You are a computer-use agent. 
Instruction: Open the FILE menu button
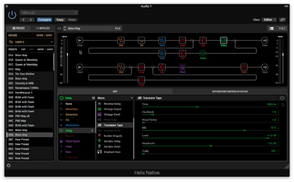click(118, 28)
